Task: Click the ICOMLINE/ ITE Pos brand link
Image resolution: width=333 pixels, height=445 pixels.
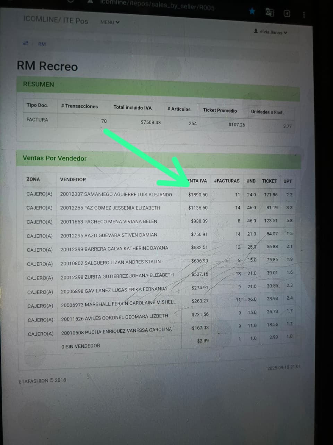Action: (55, 20)
